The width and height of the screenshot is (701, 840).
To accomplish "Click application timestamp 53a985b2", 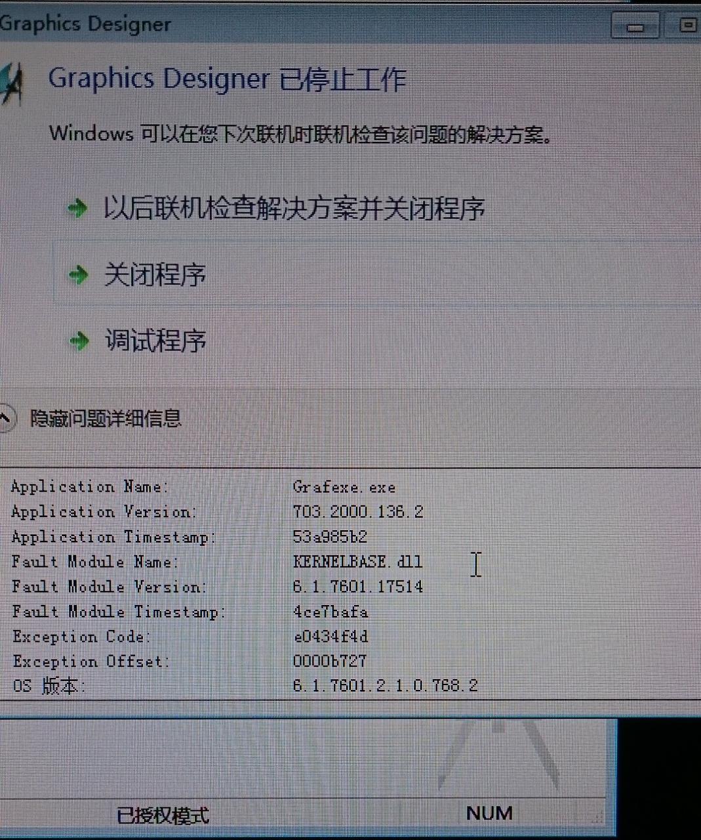I will click(x=330, y=537).
